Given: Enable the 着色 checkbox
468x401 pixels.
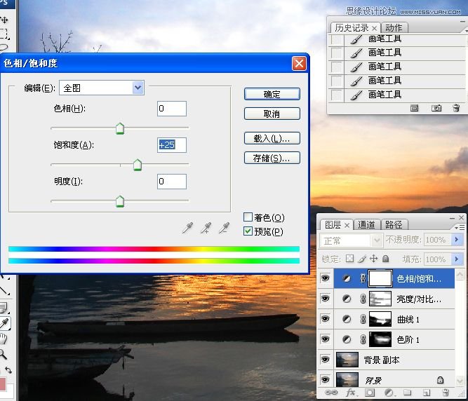Looking at the screenshot, I should click(248, 217).
